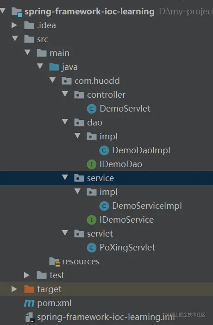
Task: Click the IDemoService interface icon
Action: tap(92, 220)
